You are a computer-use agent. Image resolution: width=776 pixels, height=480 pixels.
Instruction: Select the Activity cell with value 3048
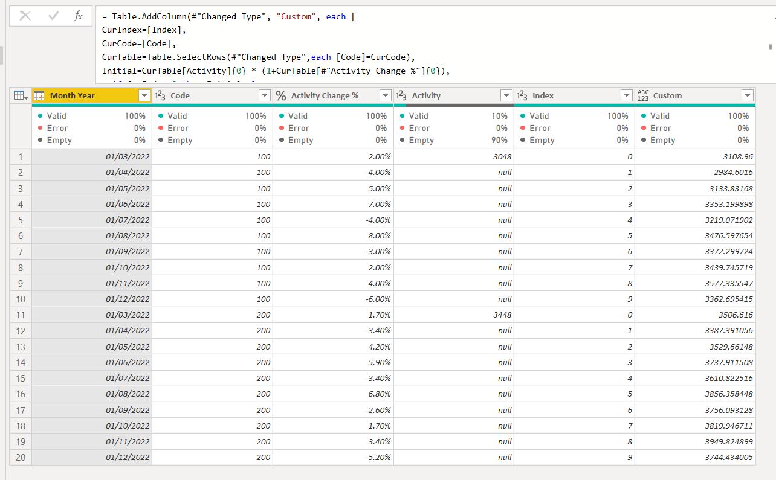point(454,156)
